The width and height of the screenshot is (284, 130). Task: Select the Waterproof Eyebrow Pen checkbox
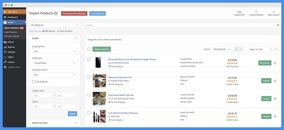[89, 77]
